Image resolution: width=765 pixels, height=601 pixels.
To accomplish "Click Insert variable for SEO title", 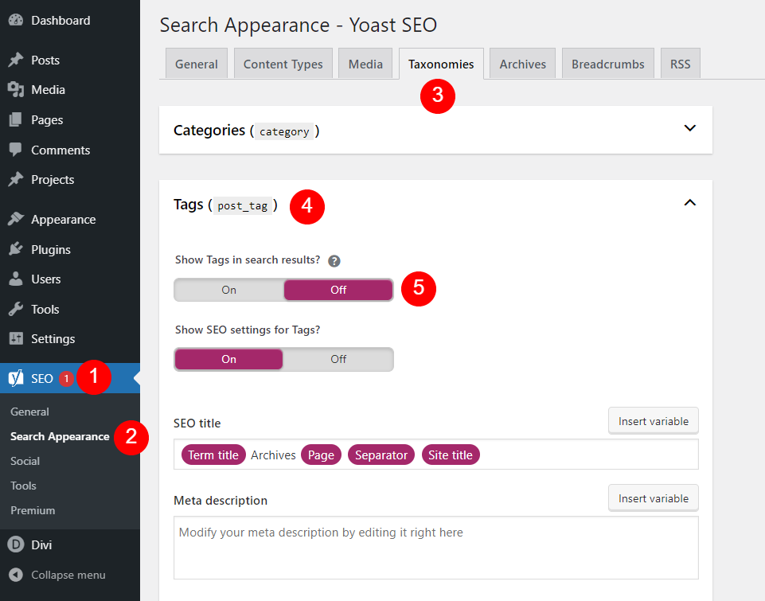I will click(654, 421).
